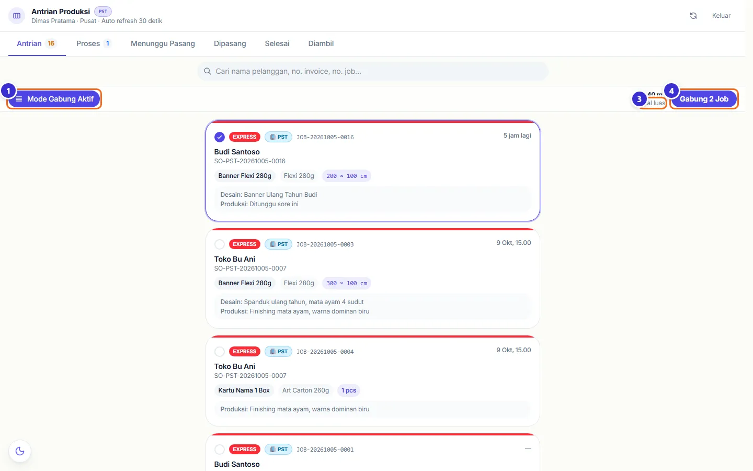Click the PST badge on JOB-20261005-0003
Image resolution: width=753 pixels, height=471 pixels.
[x=278, y=244]
